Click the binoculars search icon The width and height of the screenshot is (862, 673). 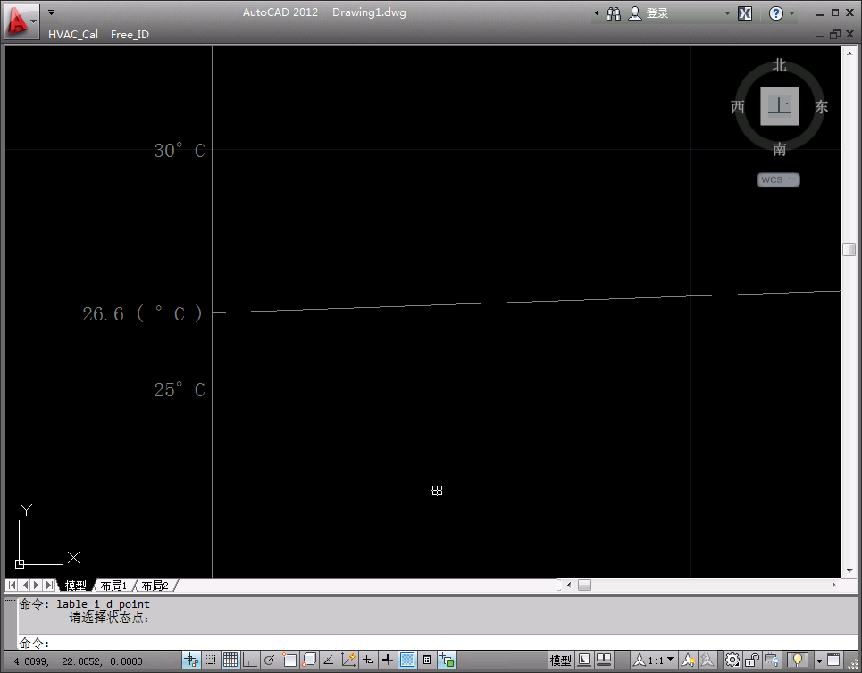point(614,13)
